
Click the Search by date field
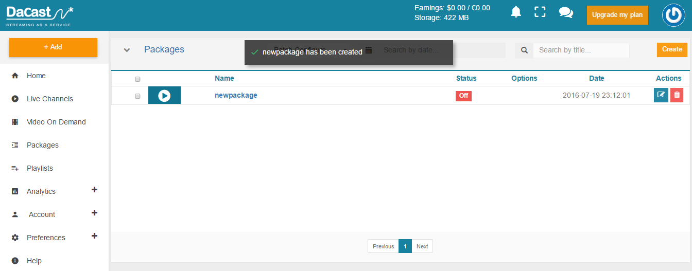click(441, 50)
